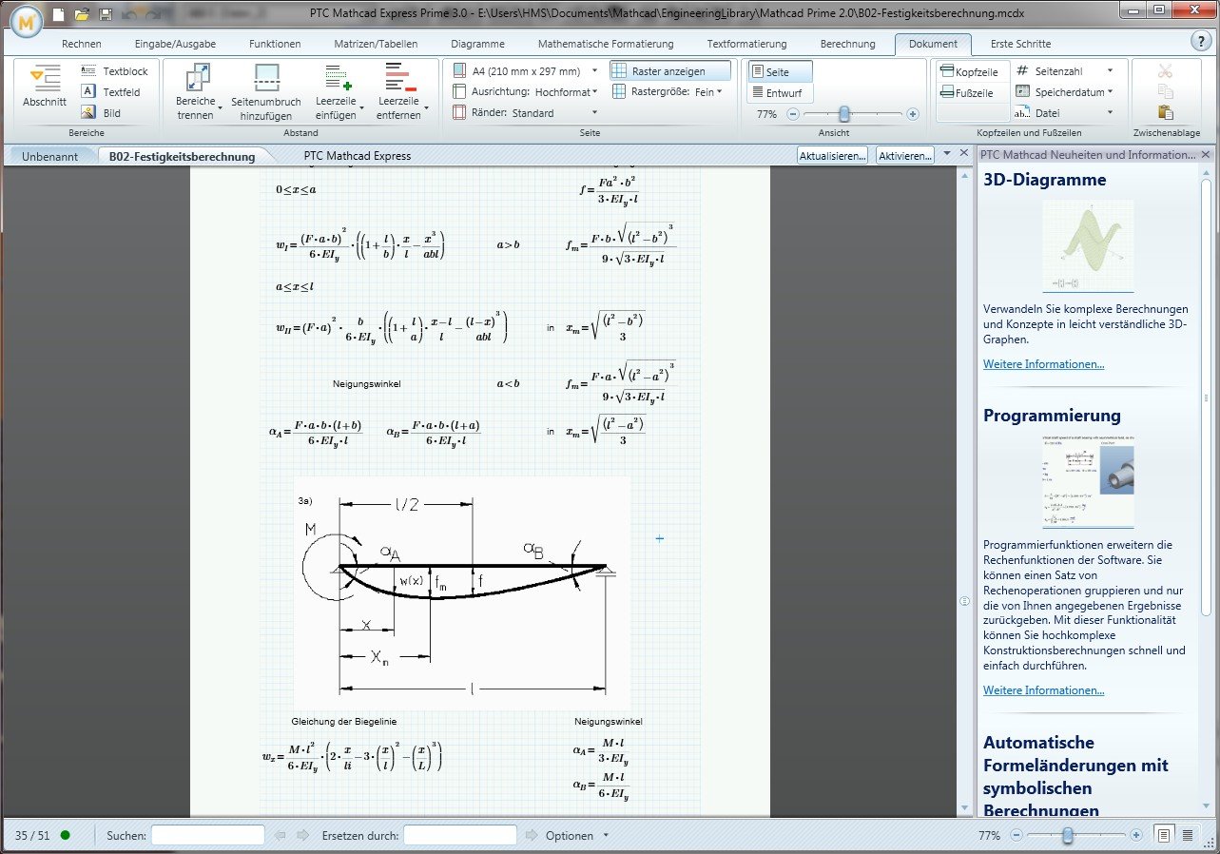This screenshot has height=854, width=1220.
Task: Decrease zoom in the status bar
Action: point(1017,835)
